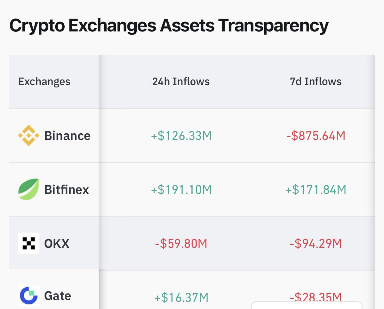Sort by the 24h Inflows column header
The height and width of the screenshot is (309, 384).
tap(181, 81)
